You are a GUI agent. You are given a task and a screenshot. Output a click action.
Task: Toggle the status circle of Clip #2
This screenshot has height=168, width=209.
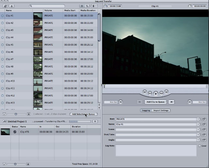(x=2, y=23)
